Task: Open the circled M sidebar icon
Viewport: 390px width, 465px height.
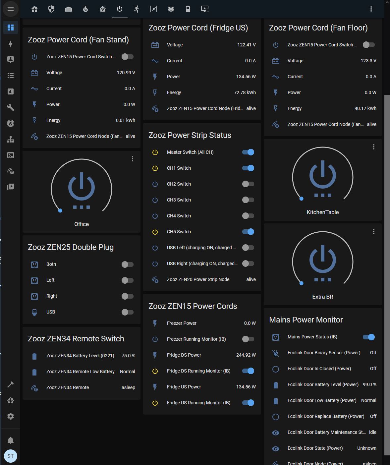Action: pos(11,123)
